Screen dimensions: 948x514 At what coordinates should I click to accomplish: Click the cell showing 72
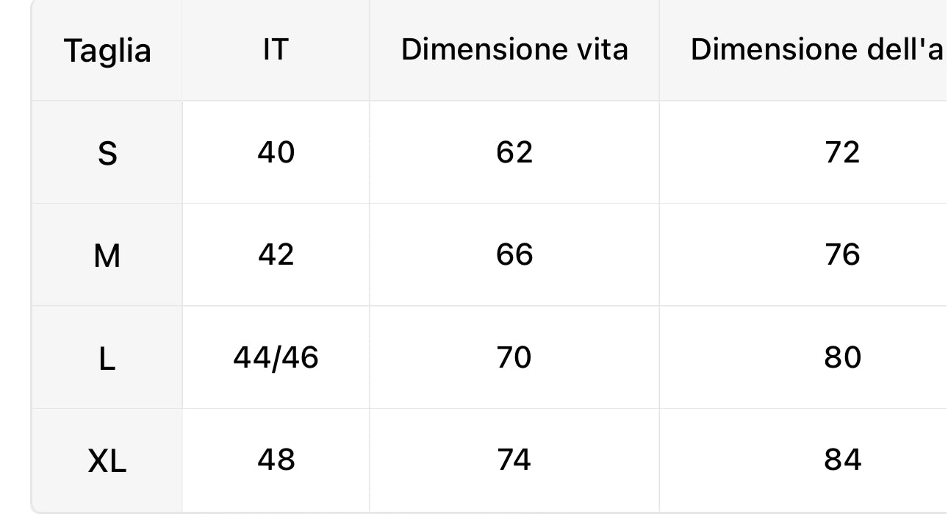point(842,152)
